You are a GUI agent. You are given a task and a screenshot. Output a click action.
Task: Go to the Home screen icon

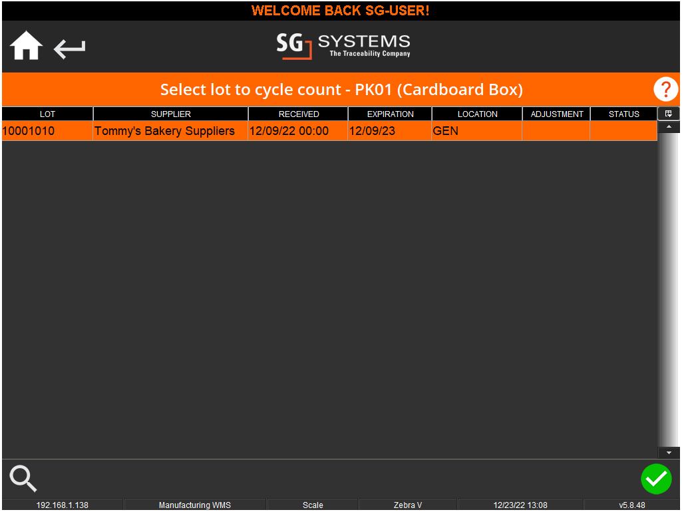[x=26, y=45]
